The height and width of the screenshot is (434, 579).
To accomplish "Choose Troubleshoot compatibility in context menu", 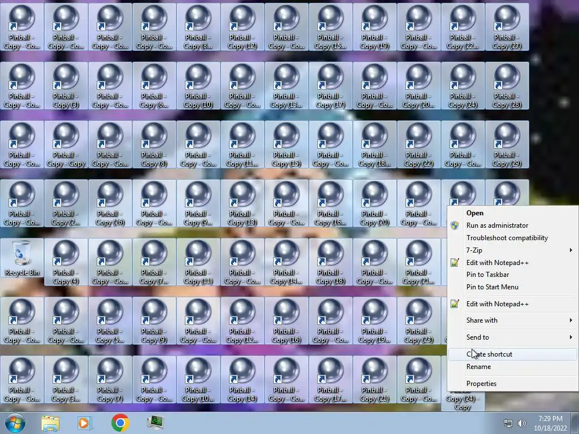I will point(512,238).
